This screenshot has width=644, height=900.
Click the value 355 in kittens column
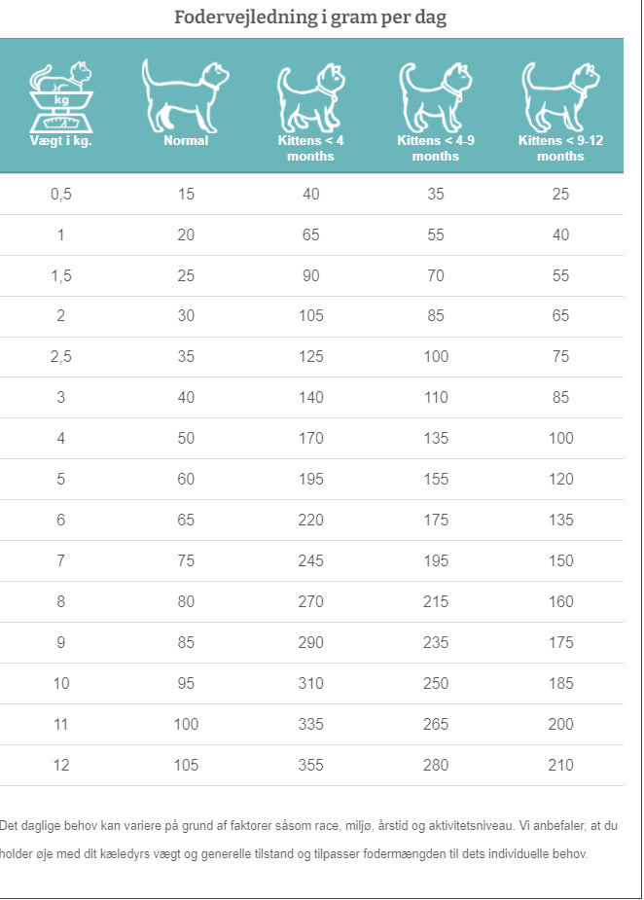[310, 765]
